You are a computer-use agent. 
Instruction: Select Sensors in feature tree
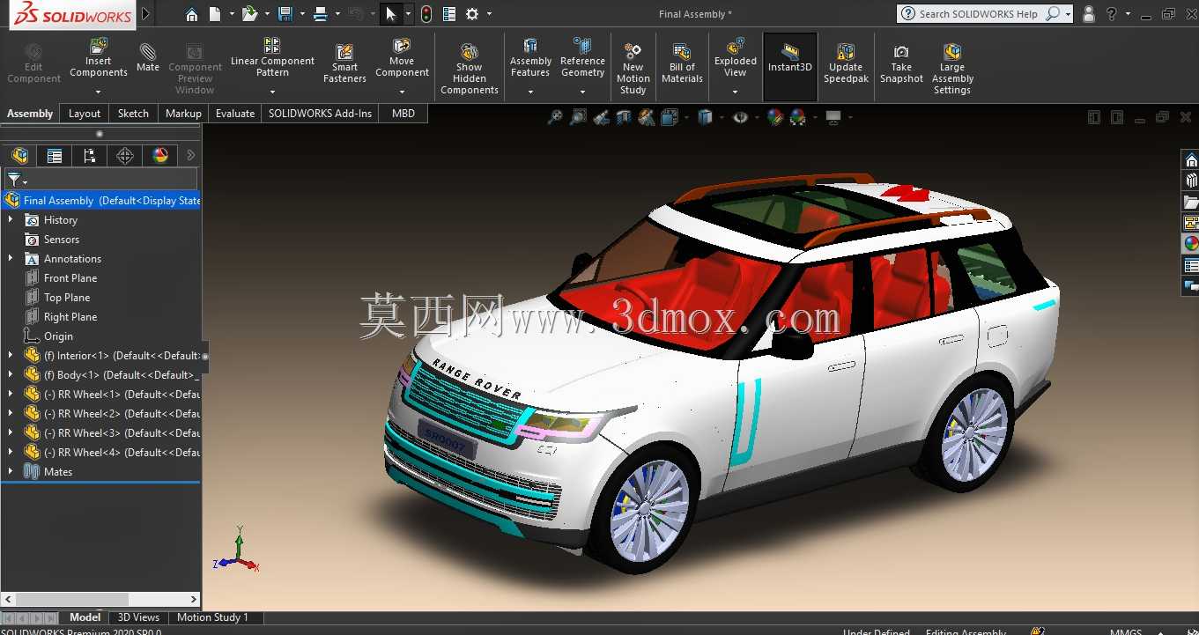coord(62,240)
